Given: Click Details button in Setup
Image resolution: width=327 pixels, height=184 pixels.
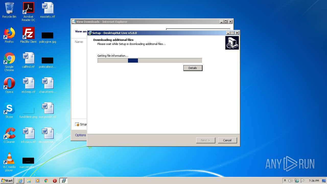Looking at the screenshot, I should pos(193,68).
